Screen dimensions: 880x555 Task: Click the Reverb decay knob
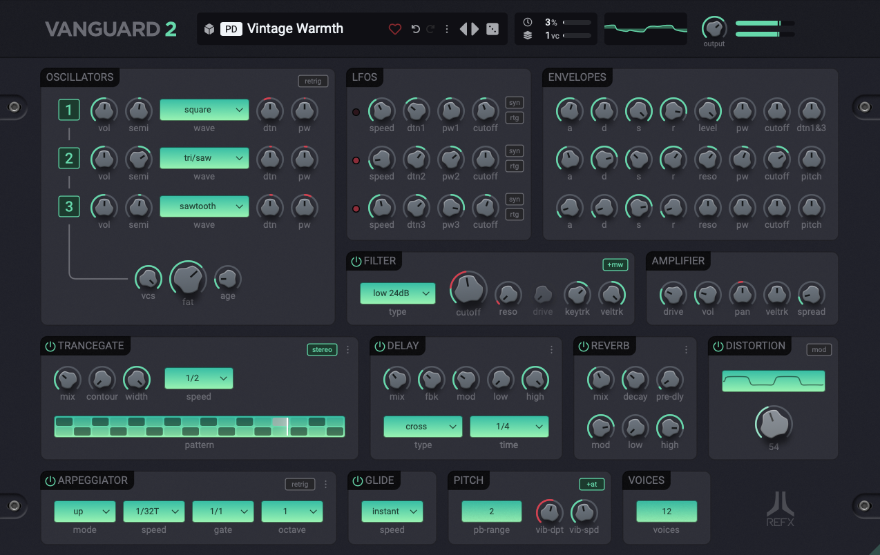635,379
